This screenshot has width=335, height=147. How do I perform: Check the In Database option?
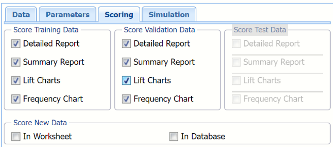(x=174, y=137)
